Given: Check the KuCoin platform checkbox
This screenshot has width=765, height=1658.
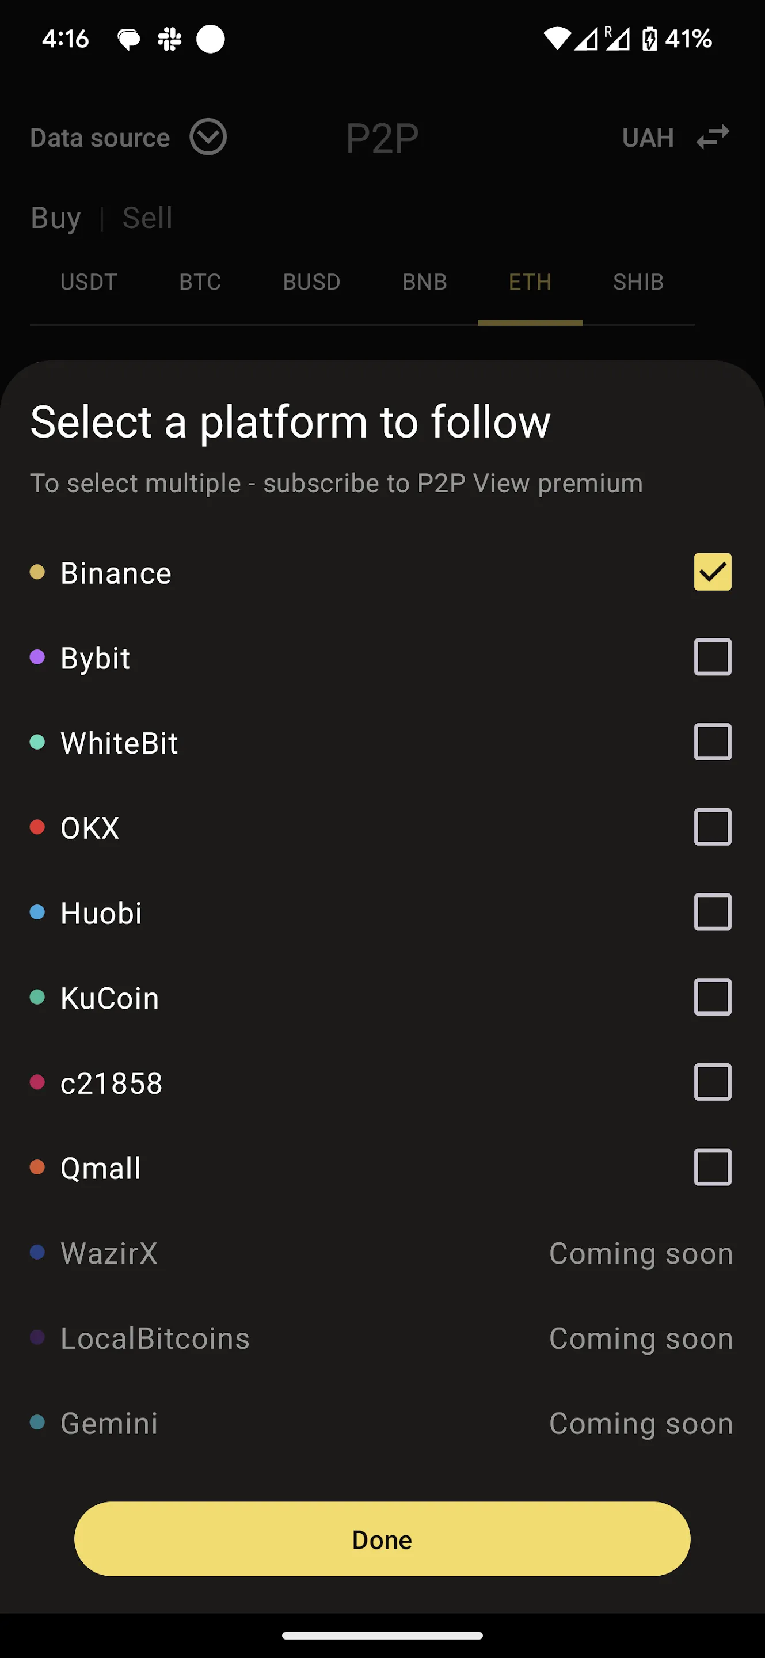Looking at the screenshot, I should (x=712, y=997).
